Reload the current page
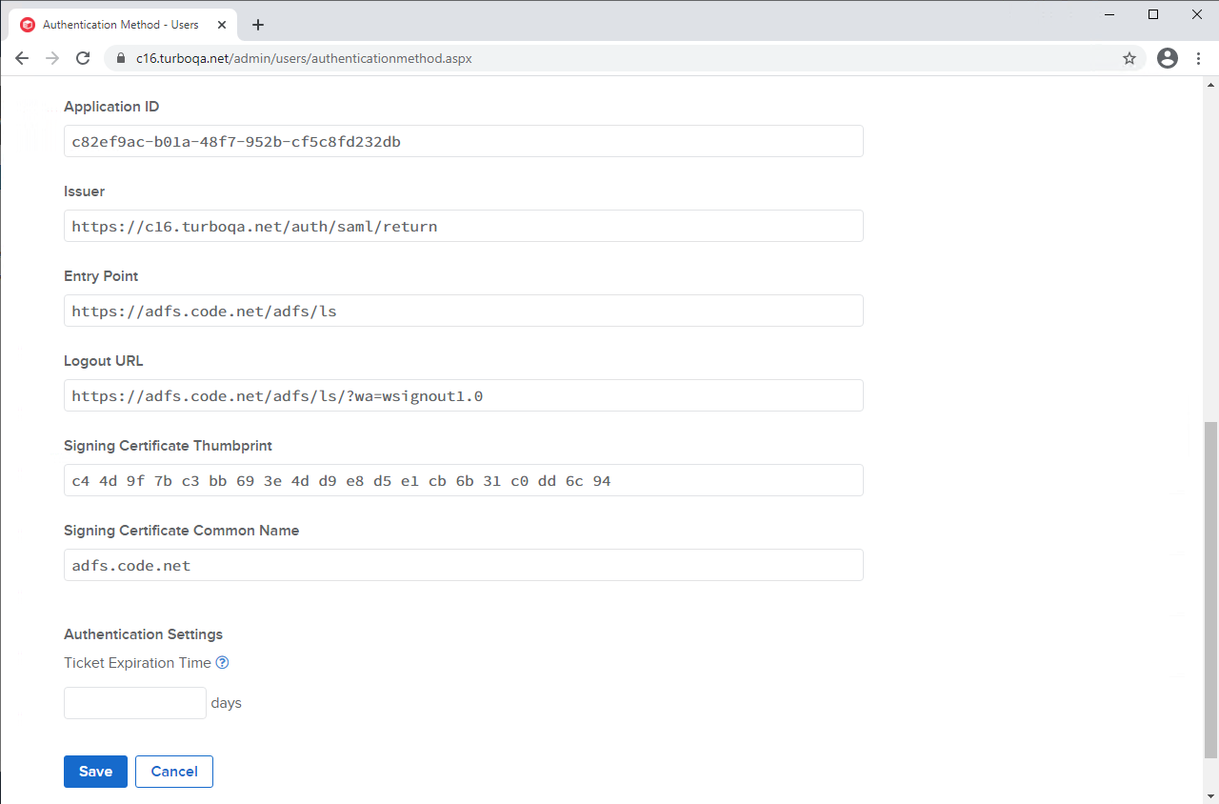Viewport: 1219px width, 804px height. (83, 58)
